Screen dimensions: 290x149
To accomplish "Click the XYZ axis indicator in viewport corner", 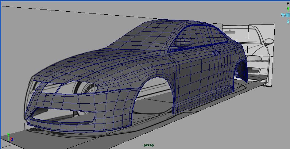I will pyautogui.click(x=10, y=137).
